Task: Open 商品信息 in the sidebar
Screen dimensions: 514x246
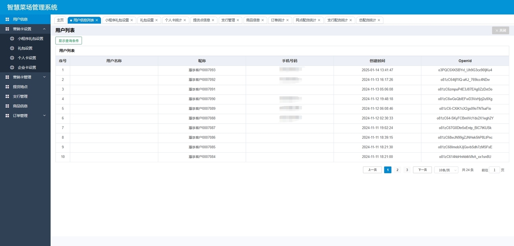Action: coord(25,106)
